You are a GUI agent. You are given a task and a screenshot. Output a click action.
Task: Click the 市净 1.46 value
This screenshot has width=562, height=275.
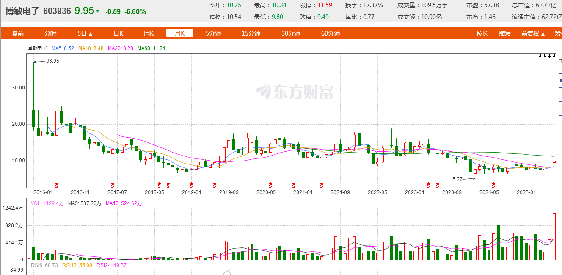point(489,17)
